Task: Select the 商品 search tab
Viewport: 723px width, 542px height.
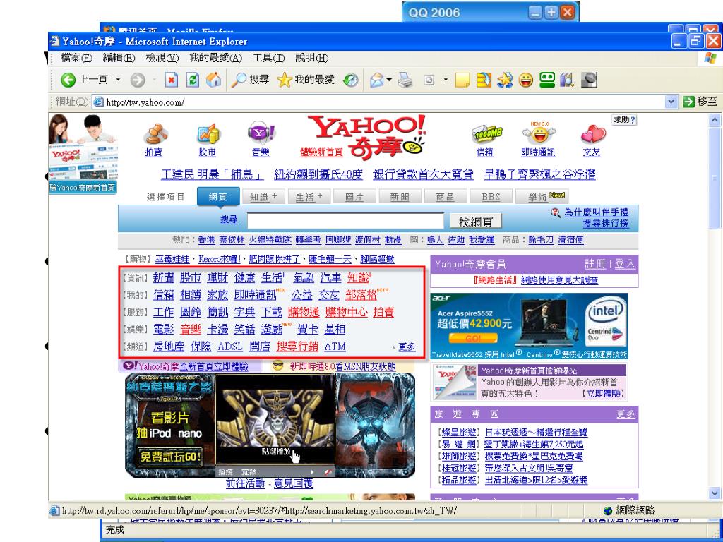Action: point(445,197)
